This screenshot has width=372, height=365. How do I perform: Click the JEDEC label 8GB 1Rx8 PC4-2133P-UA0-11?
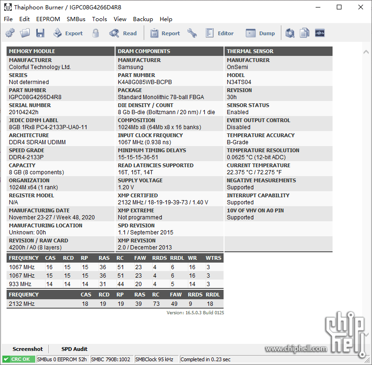click(48, 127)
